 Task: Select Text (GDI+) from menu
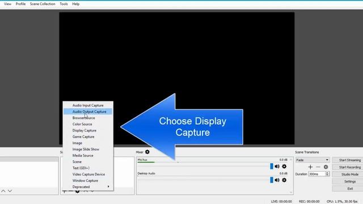[x=88, y=168]
